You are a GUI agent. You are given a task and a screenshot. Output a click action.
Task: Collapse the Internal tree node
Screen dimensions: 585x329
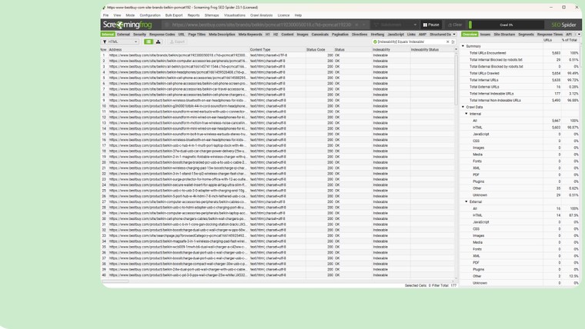coord(466,114)
